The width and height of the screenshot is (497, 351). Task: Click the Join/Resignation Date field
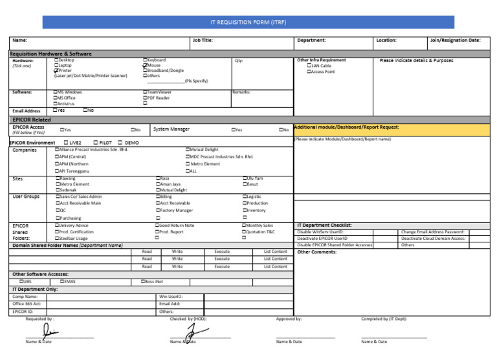459,43
